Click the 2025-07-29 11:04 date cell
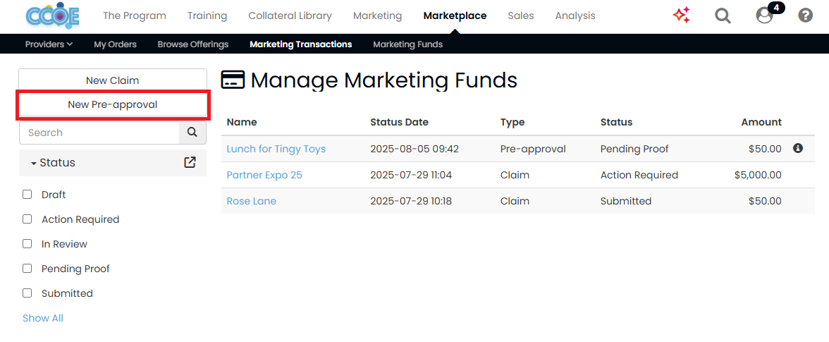The image size is (829, 342). tap(411, 175)
